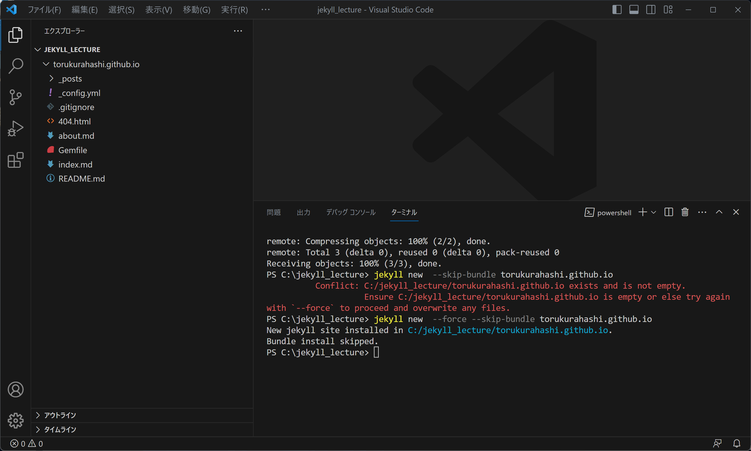The width and height of the screenshot is (751, 451).
Task: Open the Manage gear settings icon
Action: click(15, 421)
